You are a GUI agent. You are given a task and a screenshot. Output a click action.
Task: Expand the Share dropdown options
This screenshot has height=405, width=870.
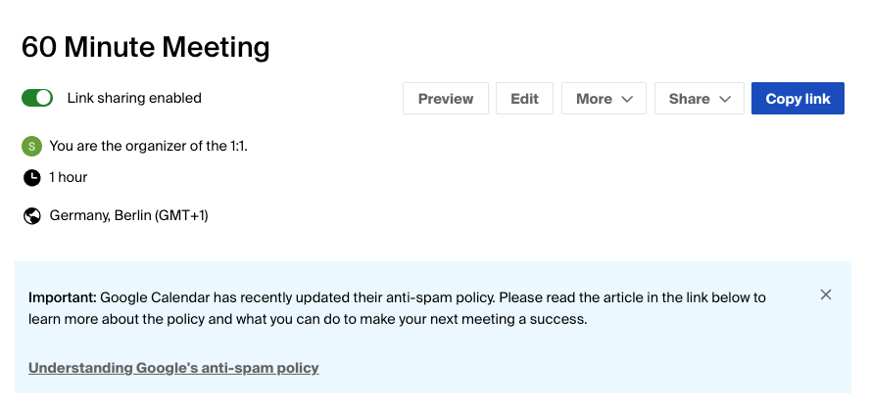pyautogui.click(x=700, y=99)
